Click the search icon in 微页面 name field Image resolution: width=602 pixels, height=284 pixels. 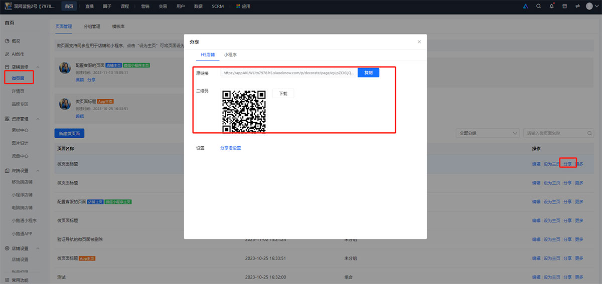[590, 133]
